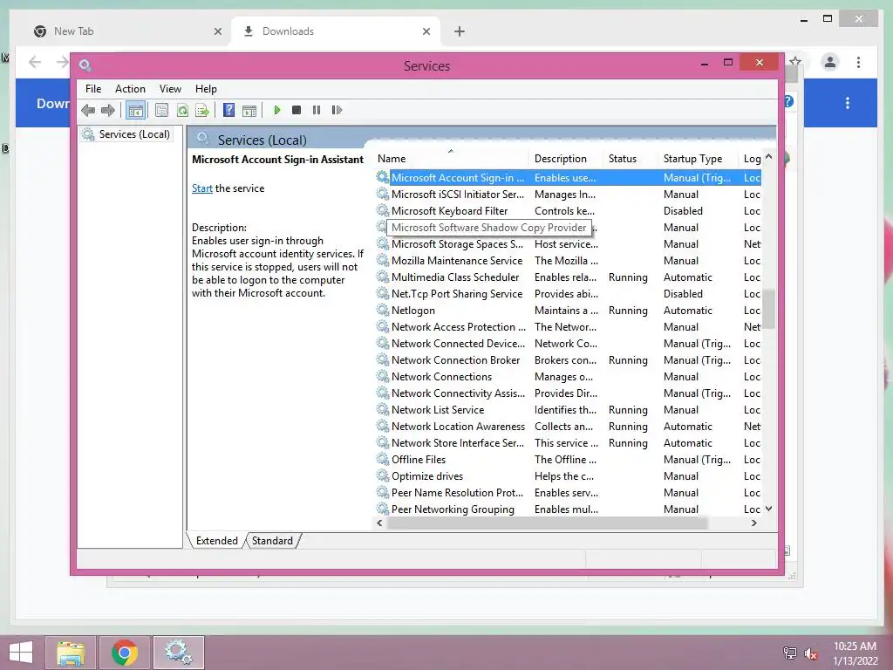Viewport: 893px width, 670px height.
Task: Click the services list vertical scrollbar thumb
Action: (768, 308)
